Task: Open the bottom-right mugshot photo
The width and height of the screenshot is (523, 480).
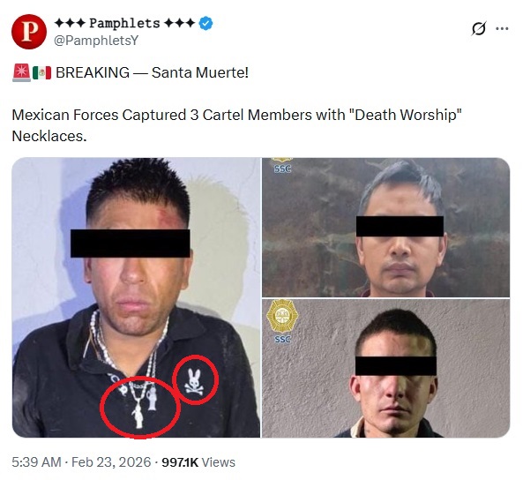Action: pos(386,368)
